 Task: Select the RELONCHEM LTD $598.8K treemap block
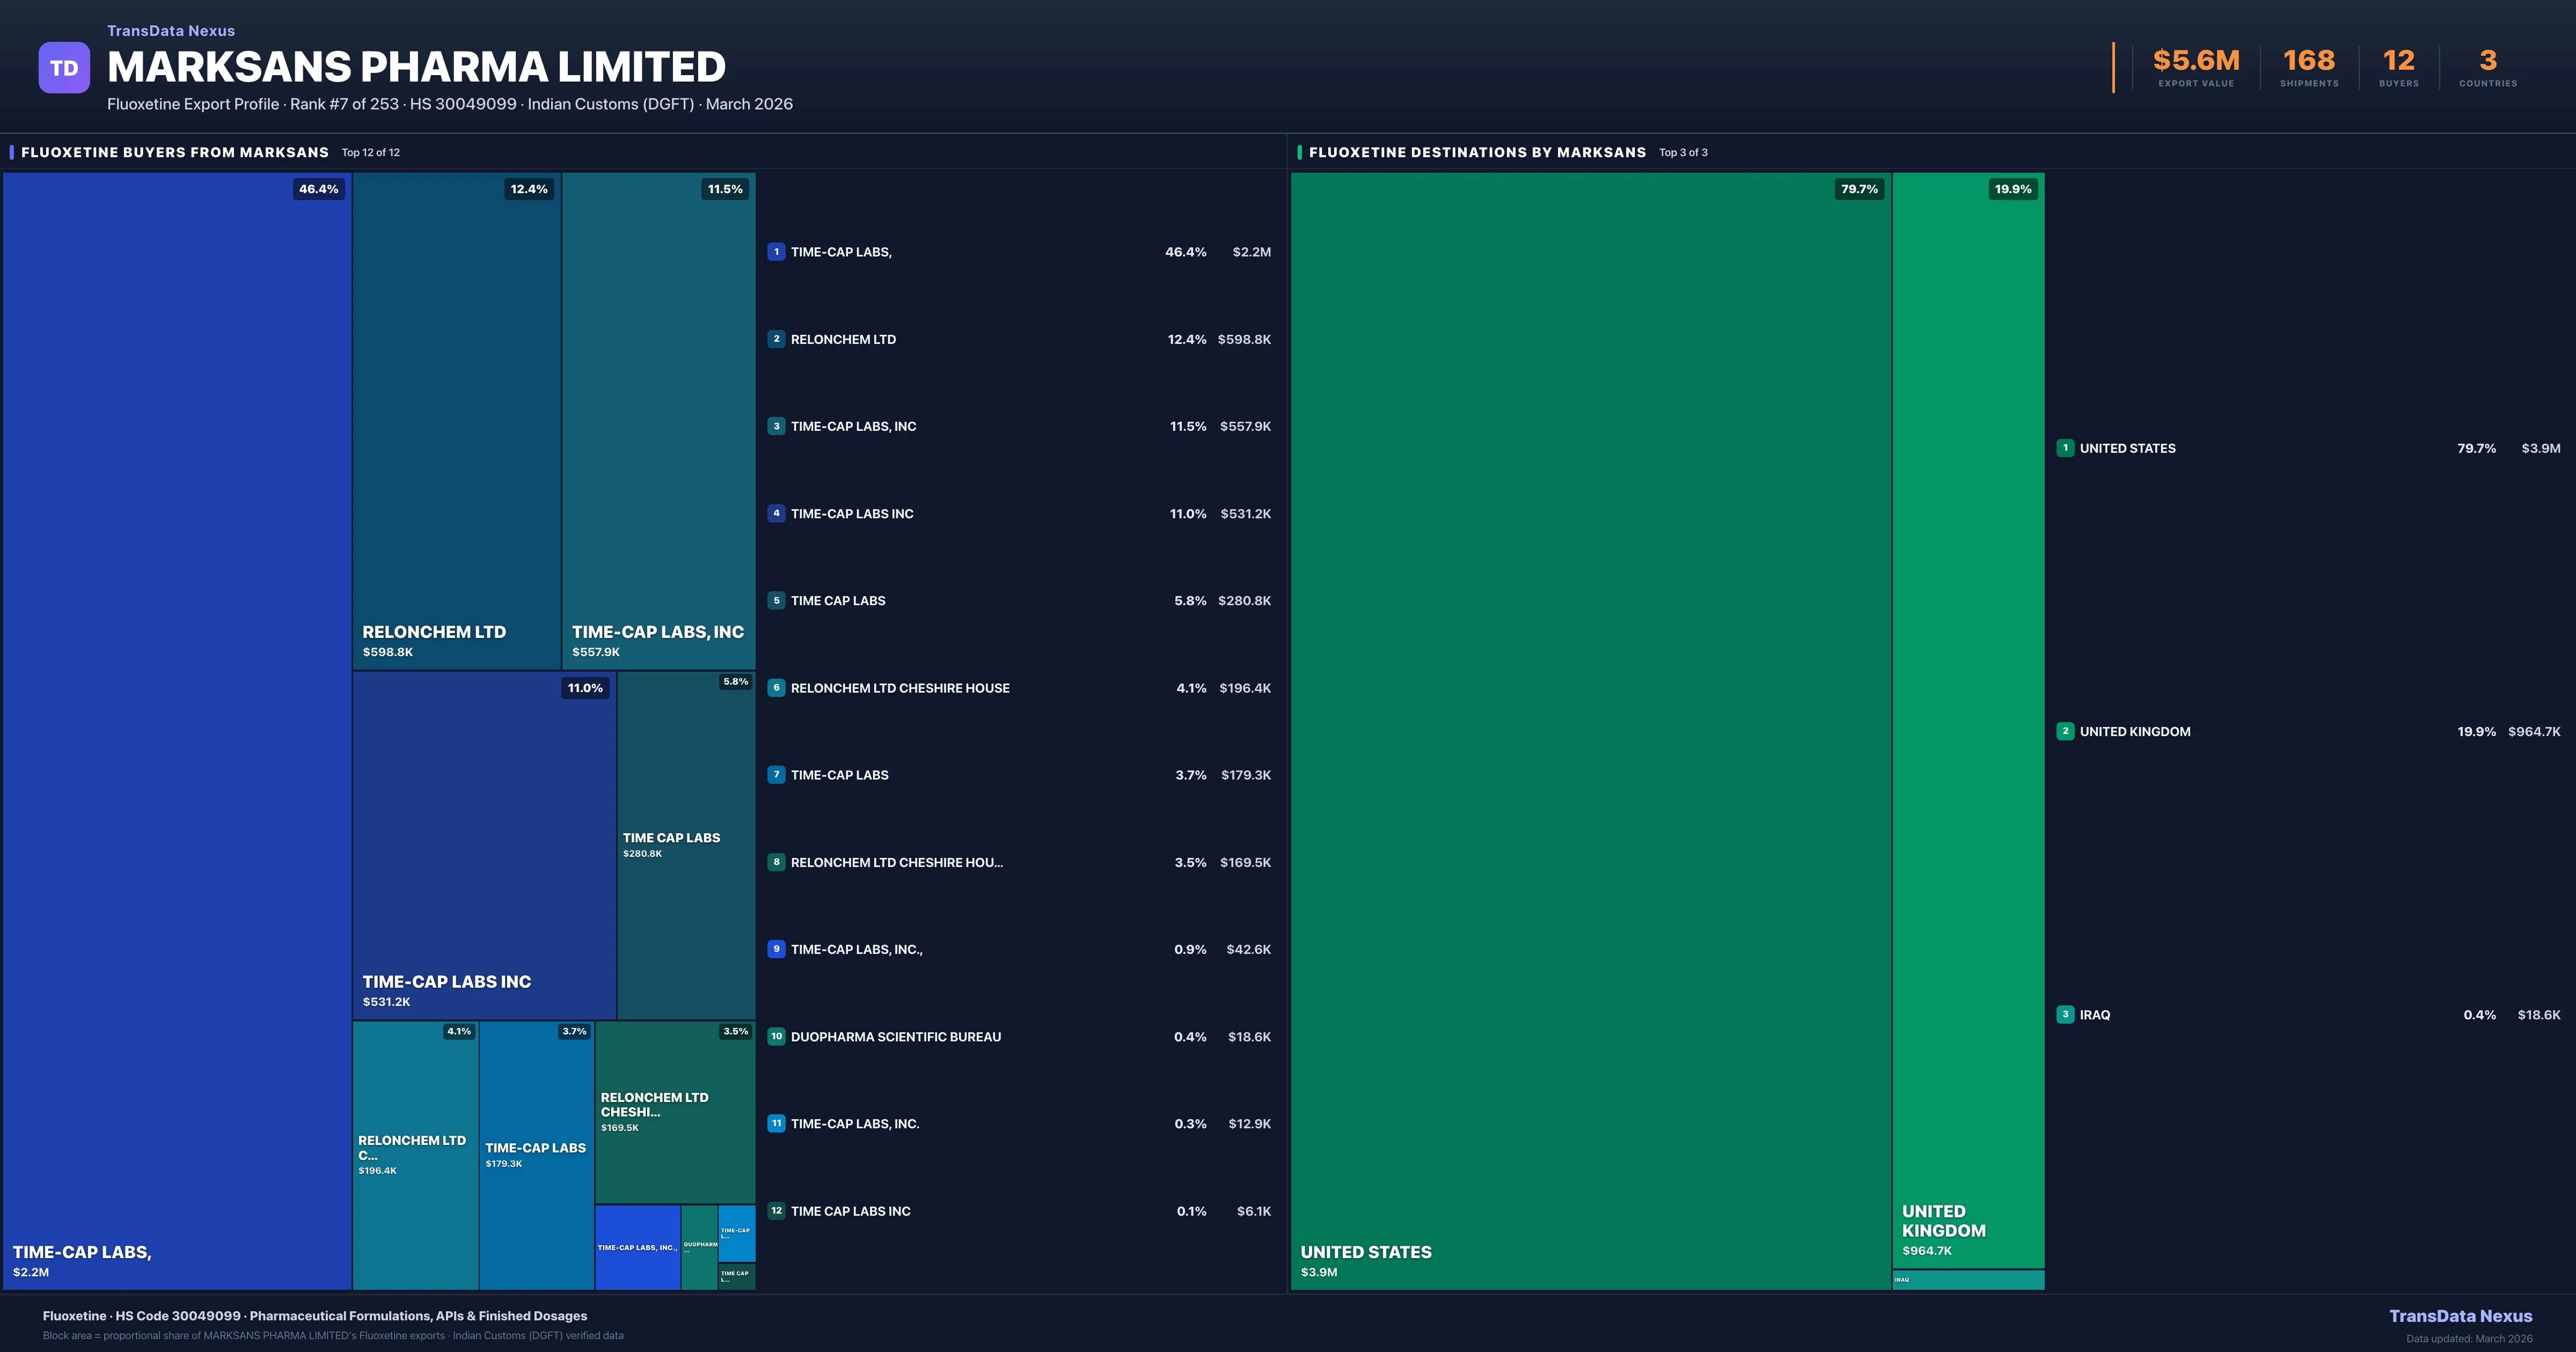pos(456,420)
